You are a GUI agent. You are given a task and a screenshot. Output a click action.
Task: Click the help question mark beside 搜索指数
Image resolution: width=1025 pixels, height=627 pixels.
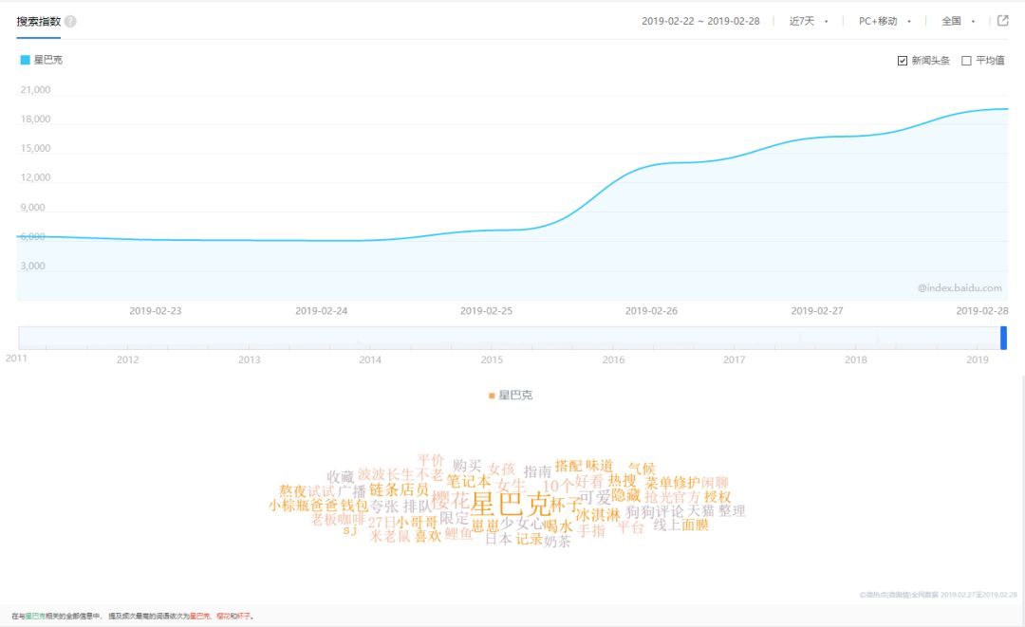pos(70,22)
